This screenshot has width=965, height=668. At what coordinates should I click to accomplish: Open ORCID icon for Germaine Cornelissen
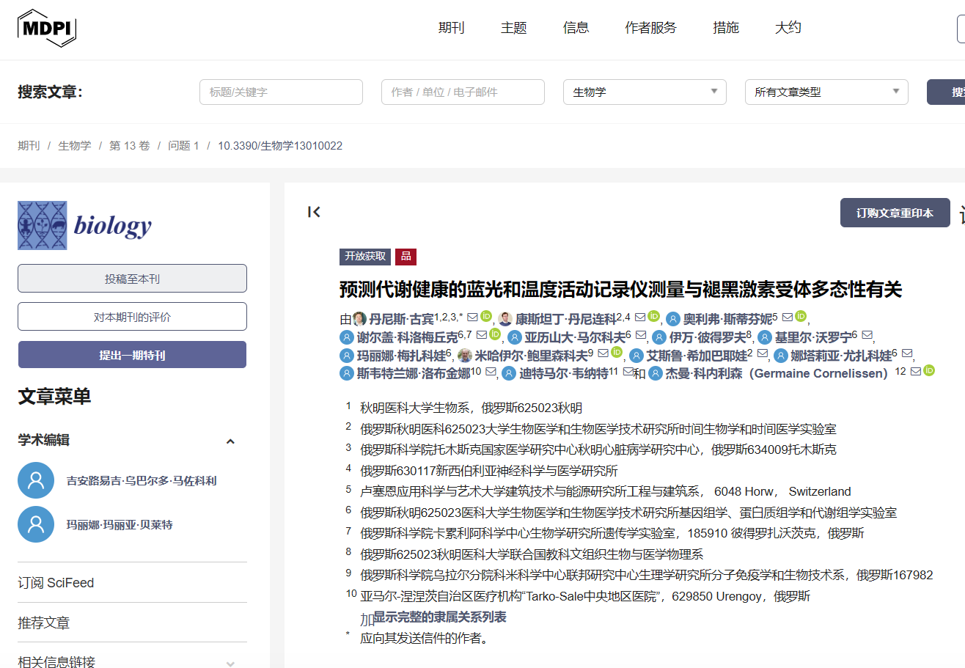929,371
